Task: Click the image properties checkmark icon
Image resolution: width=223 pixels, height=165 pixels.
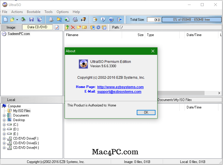Action: (57, 27)
